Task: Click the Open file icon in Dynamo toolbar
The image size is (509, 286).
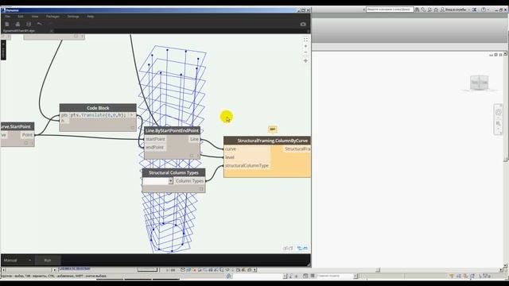Action: coord(17,24)
